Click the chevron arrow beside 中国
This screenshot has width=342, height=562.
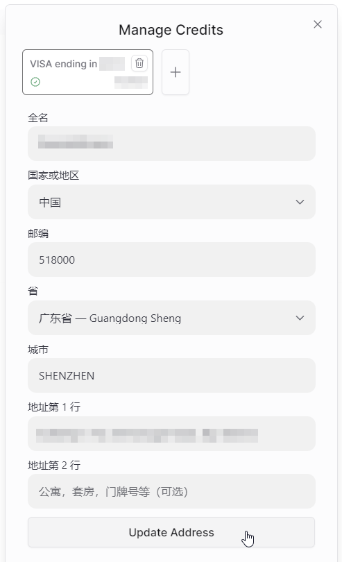(x=300, y=202)
